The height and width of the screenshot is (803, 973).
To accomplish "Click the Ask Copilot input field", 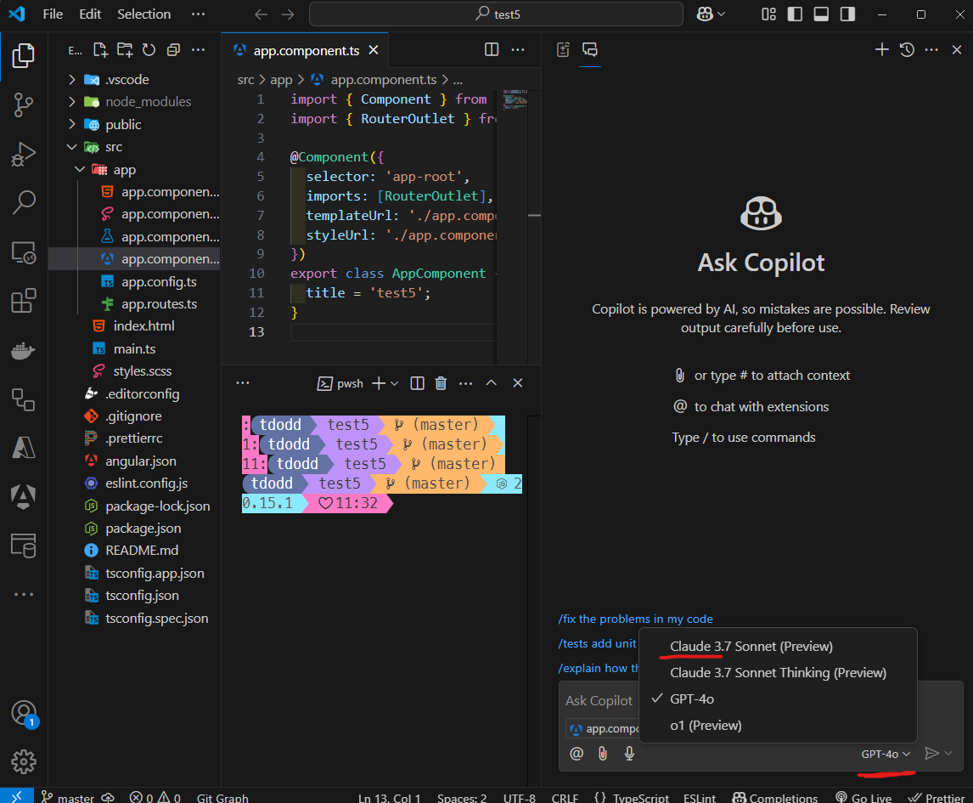I will click(x=599, y=700).
